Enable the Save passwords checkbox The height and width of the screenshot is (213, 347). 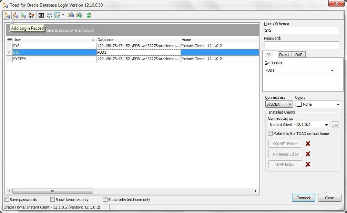point(7,200)
